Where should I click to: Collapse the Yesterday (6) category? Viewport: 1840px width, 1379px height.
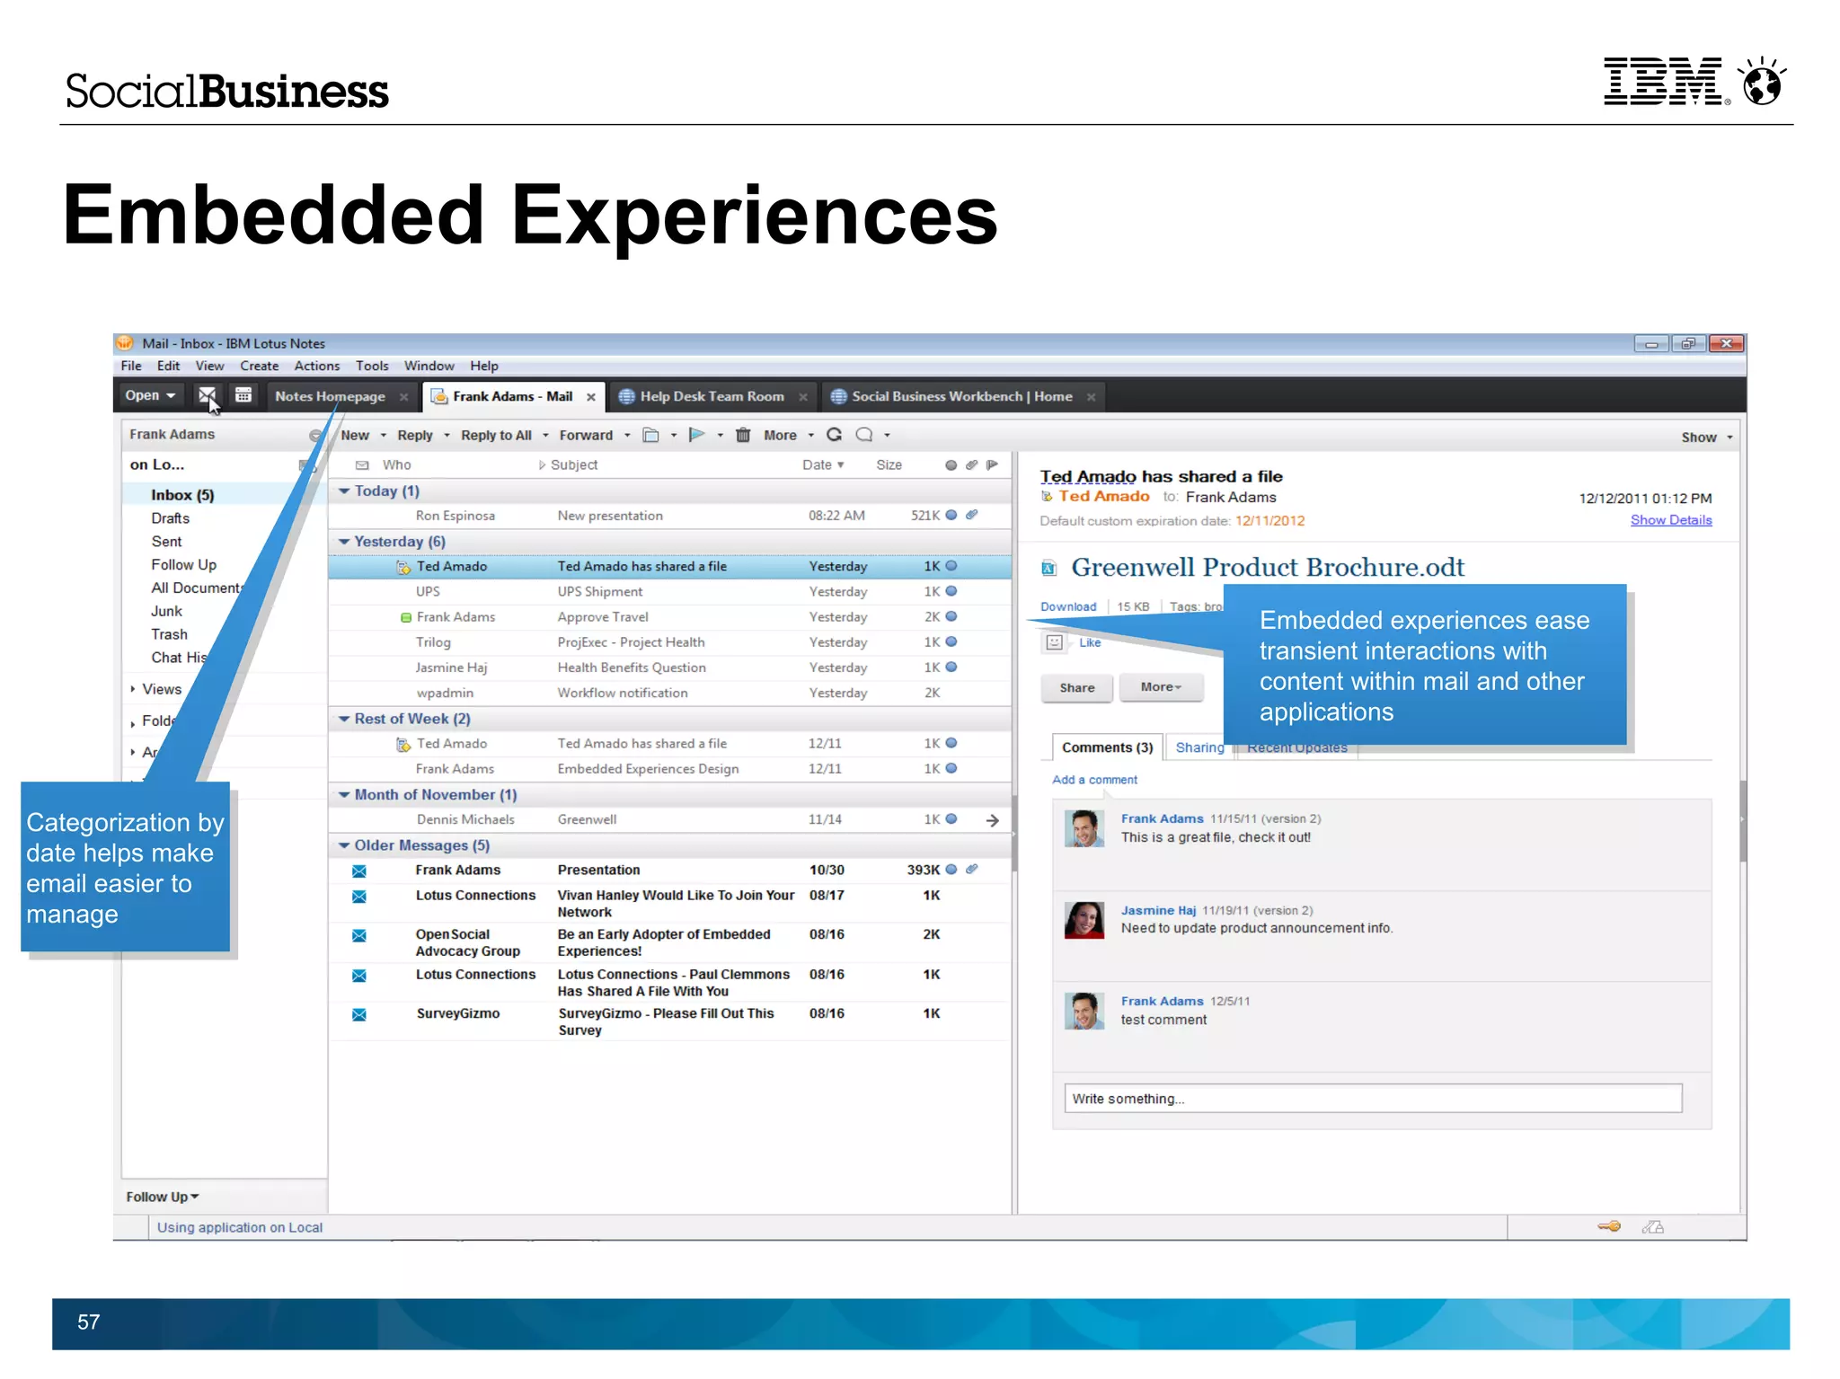(x=344, y=542)
